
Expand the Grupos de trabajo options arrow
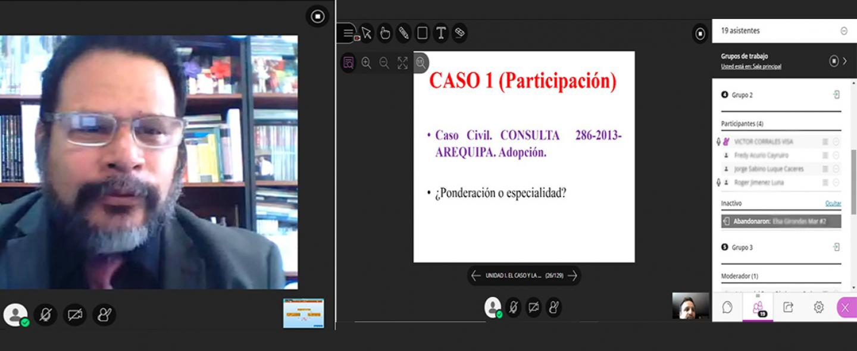(845, 61)
